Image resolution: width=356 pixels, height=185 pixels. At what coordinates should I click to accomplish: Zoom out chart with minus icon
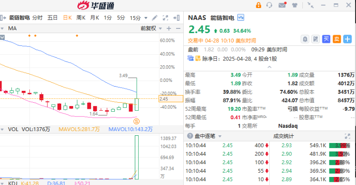pos(178,28)
